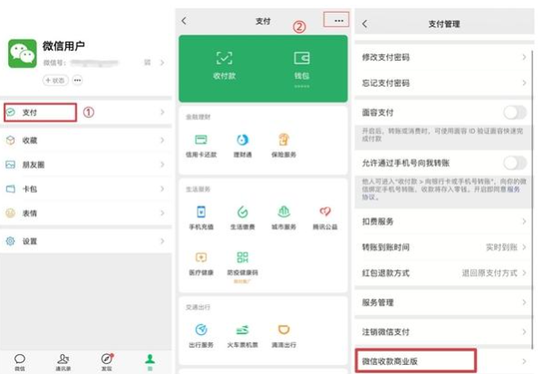Viewport: 542px width, 374px height.
Task: Expand 微信收款商业版 row chevron
Action: [524, 361]
